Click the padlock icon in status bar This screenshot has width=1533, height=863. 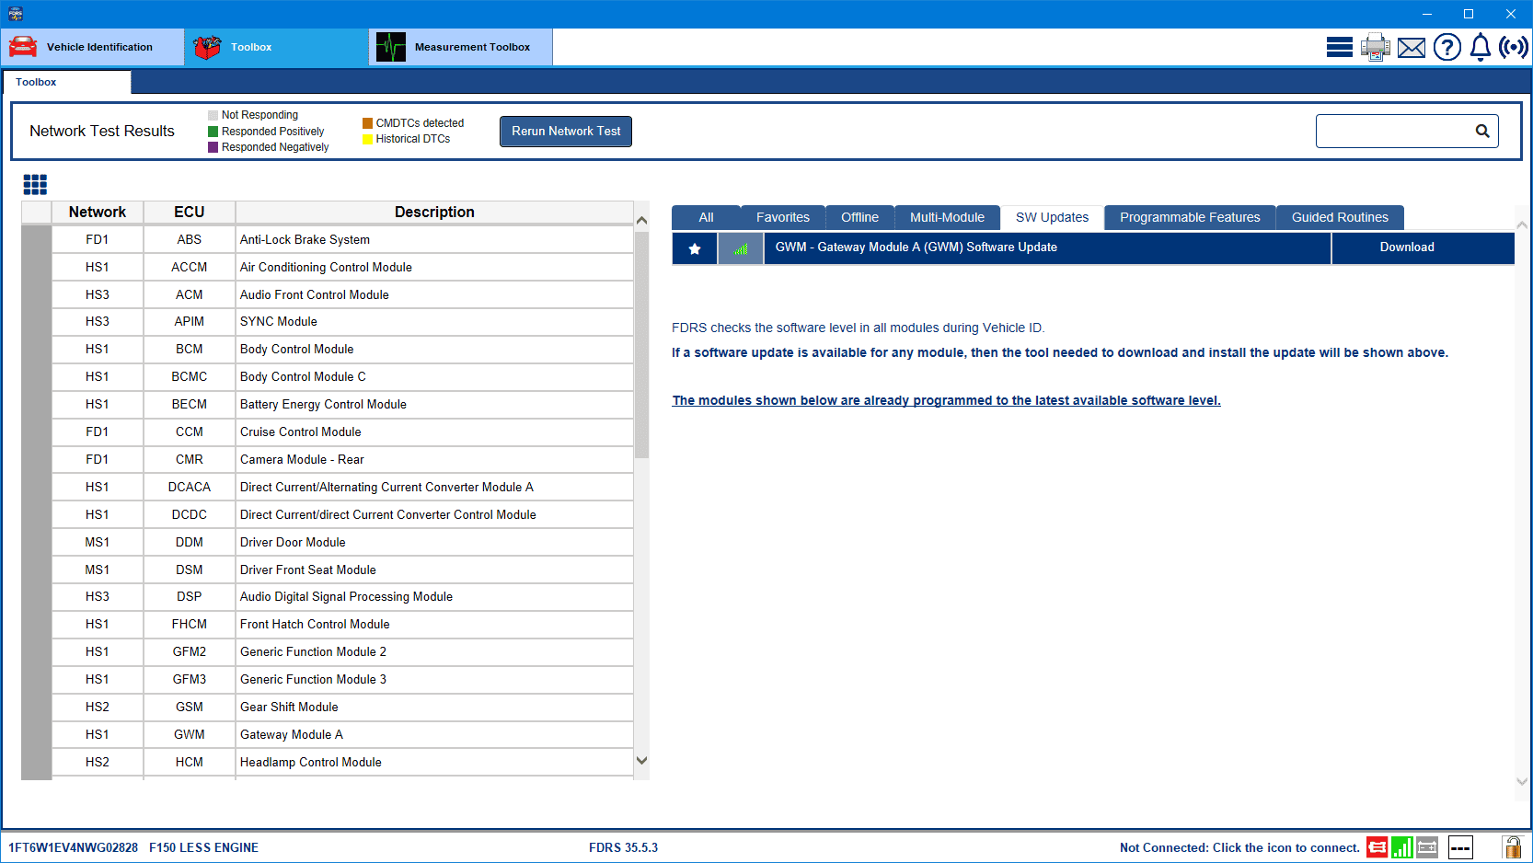(1512, 847)
